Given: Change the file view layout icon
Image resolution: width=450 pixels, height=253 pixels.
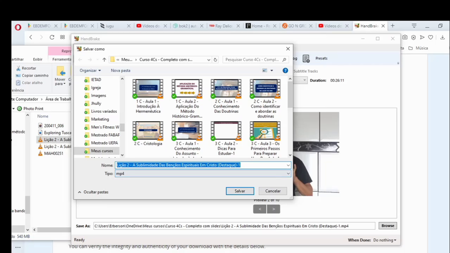Looking at the screenshot, I should (x=265, y=70).
